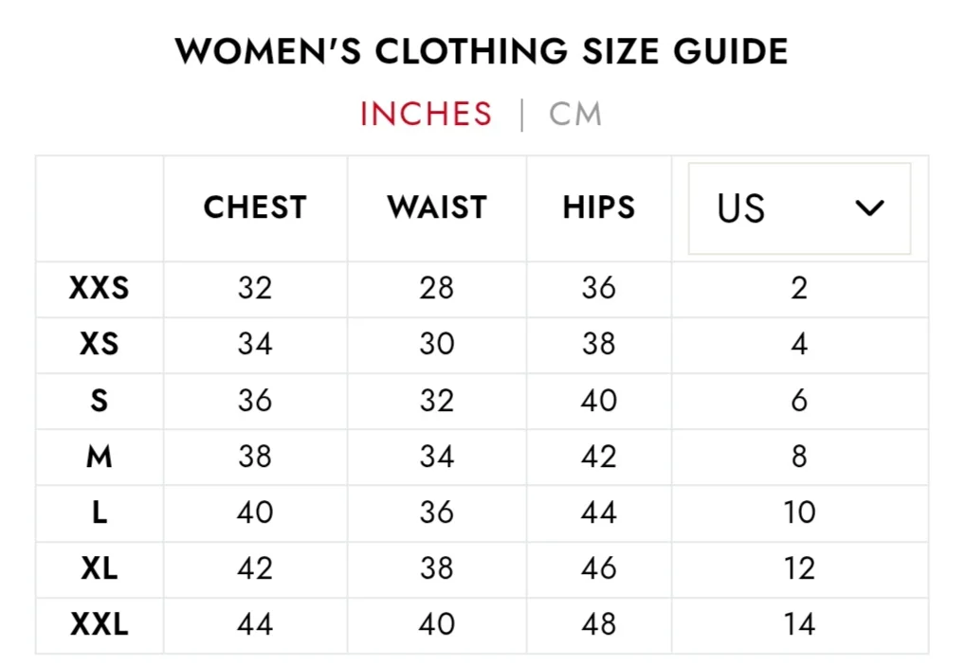Click the WAIST column header
The height and width of the screenshot is (664, 966).
pyautogui.click(x=437, y=207)
